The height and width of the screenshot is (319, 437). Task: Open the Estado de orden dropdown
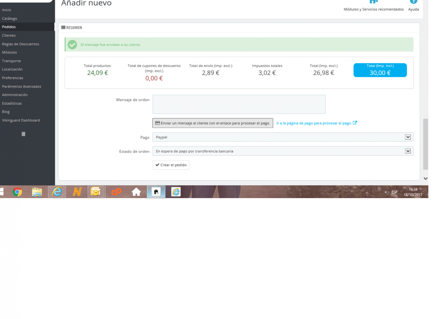coord(283,151)
